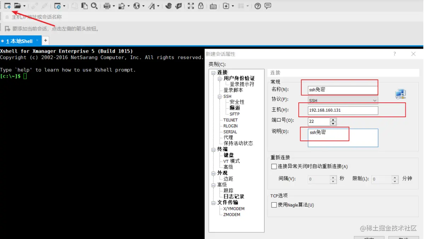Collapse the SSH tree node

[220, 96]
